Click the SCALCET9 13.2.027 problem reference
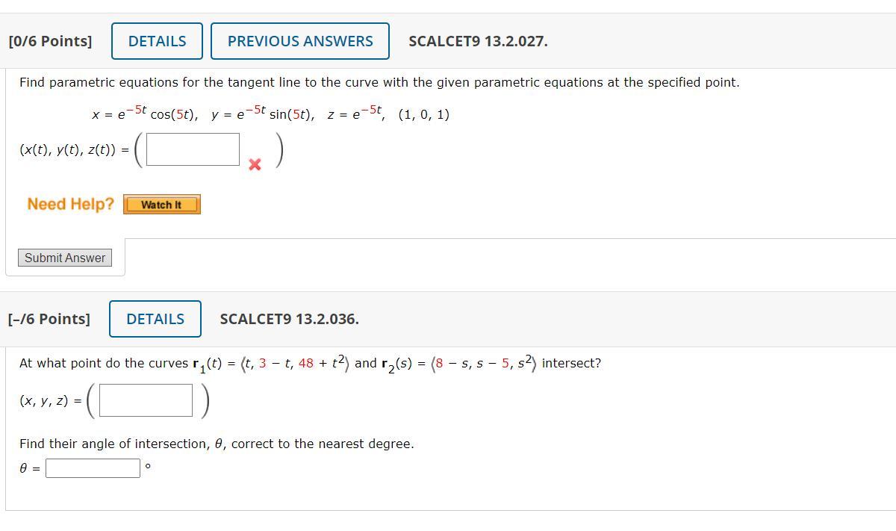Image resolution: width=896 pixels, height=531 pixels. click(479, 41)
